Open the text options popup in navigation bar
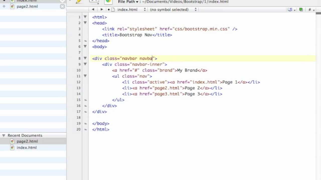This screenshot has width=321, height=180. (x=292, y=9)
